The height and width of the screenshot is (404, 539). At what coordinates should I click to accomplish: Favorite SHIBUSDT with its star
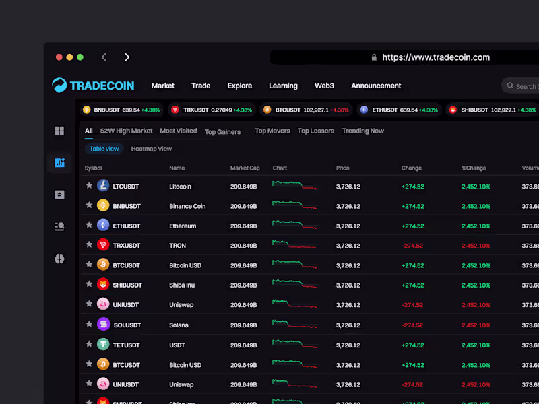pyautogui.click(x=89, y=284)
